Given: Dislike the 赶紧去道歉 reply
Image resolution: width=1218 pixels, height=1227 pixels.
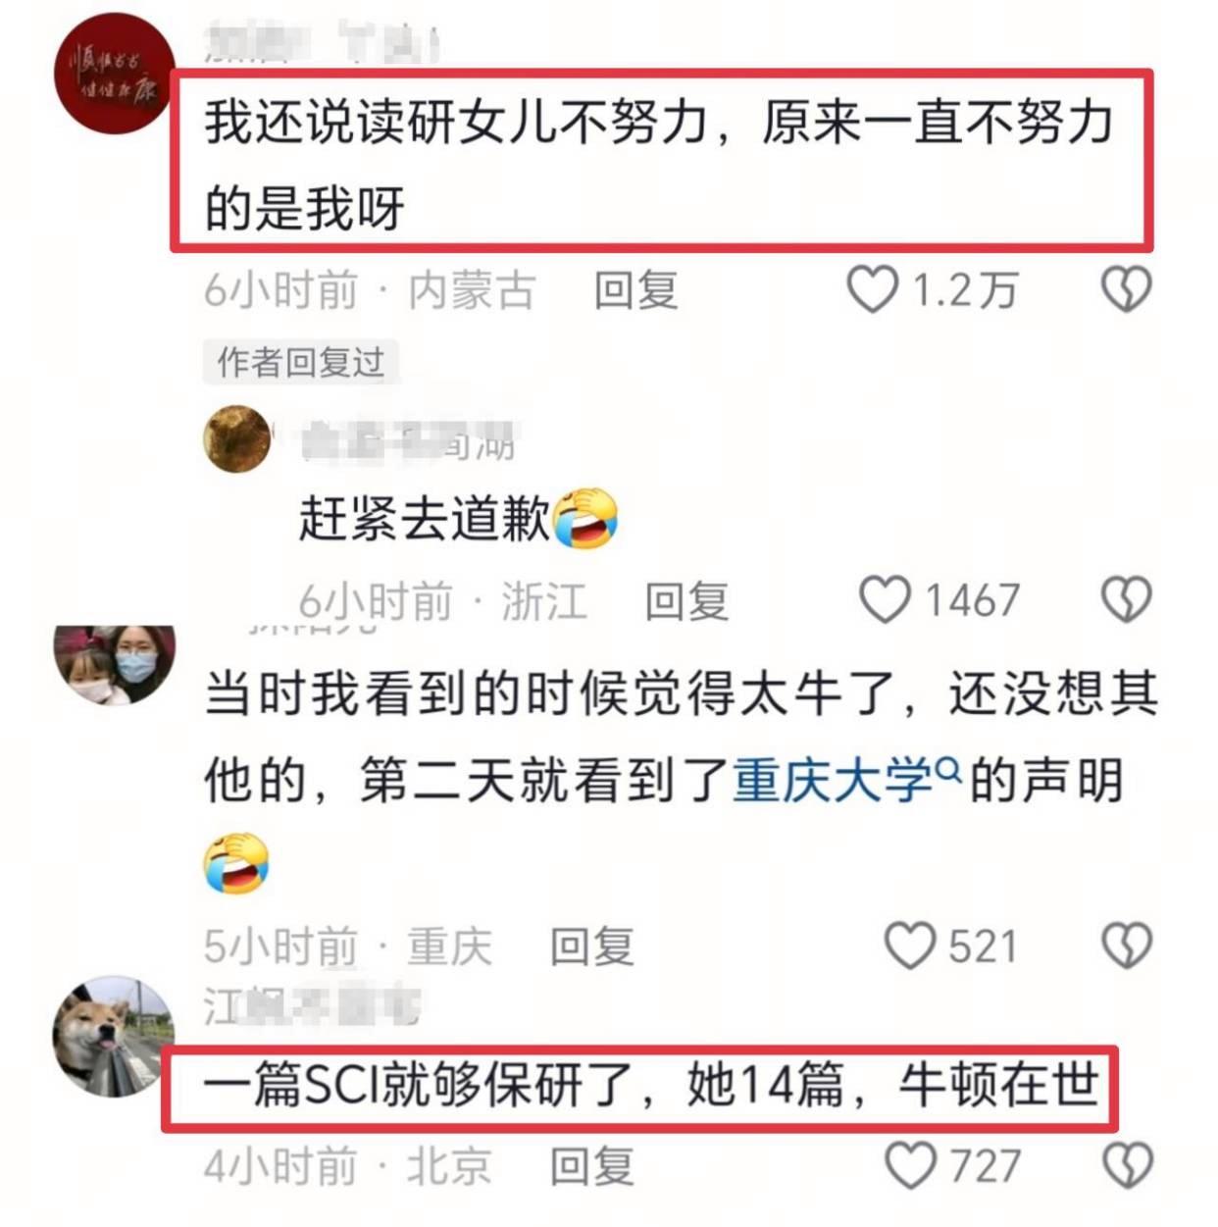Looking at the screenshot, I should point(1125,599).
